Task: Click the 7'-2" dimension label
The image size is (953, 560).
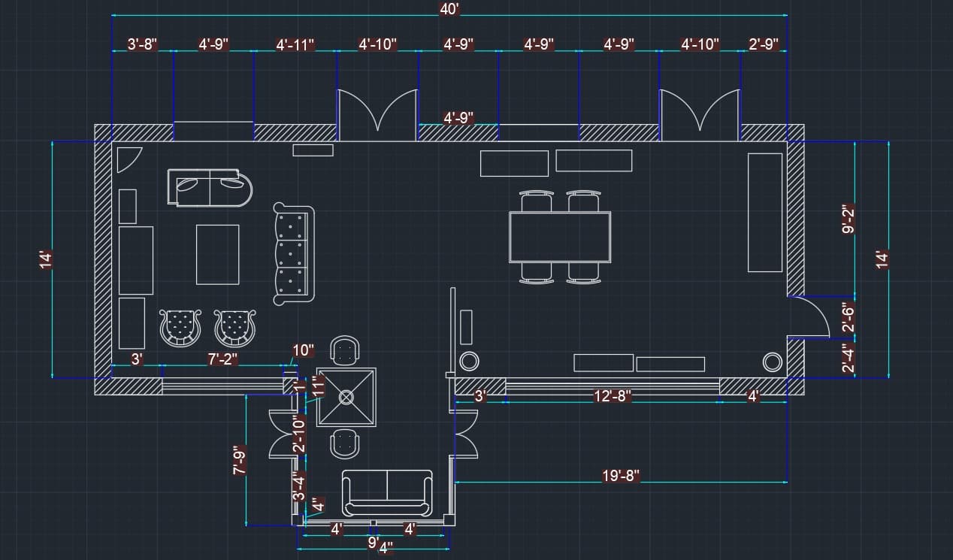Action: click(222, 359)
